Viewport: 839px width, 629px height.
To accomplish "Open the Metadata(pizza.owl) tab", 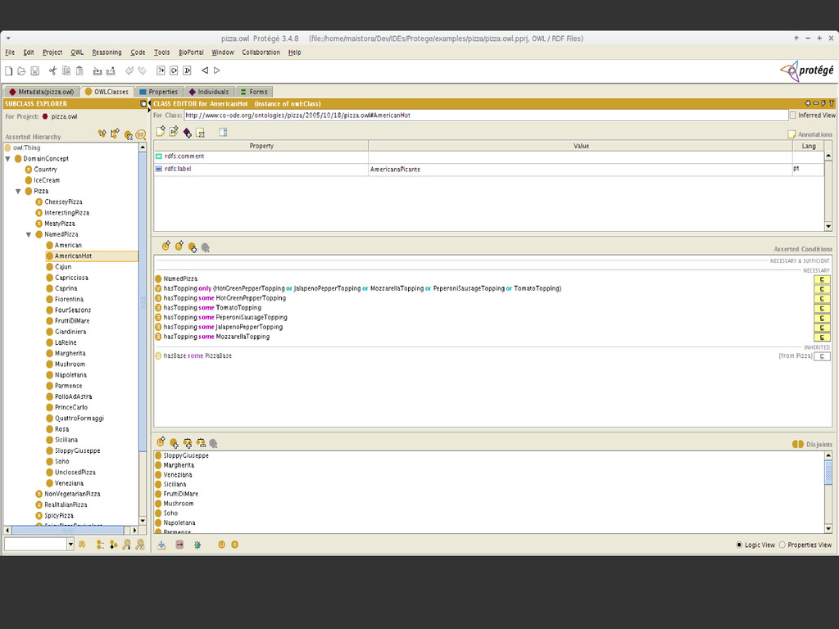I will click(42, 92).
